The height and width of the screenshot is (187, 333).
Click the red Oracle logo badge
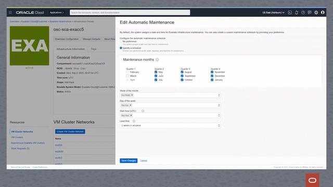pos(312,180)
